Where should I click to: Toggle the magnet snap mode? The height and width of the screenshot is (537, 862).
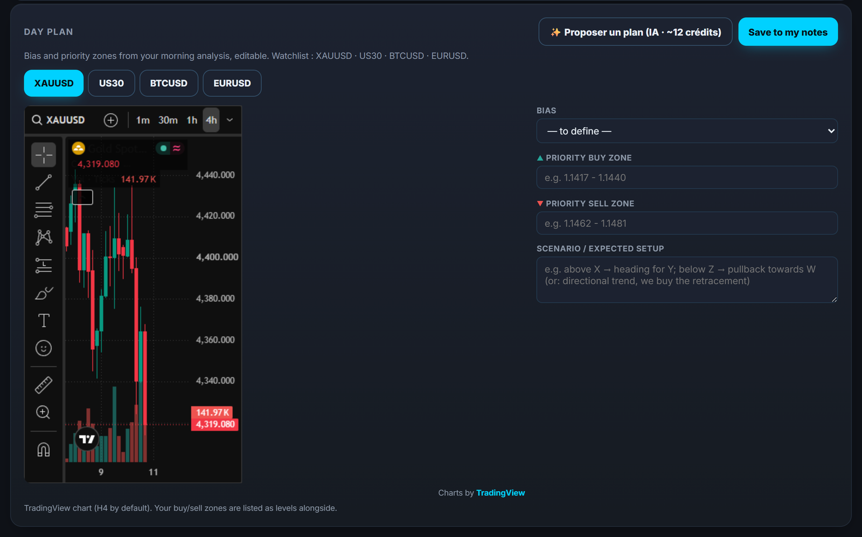tap(44, 450)
